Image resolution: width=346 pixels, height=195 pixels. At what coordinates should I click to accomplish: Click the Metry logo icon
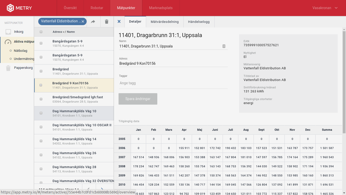point(10,8)
